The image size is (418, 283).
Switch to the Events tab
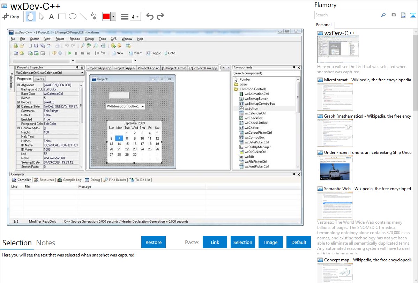coord(39,79)
